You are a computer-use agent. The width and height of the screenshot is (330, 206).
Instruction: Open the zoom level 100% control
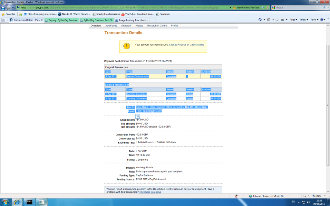[x=316, y=196]
